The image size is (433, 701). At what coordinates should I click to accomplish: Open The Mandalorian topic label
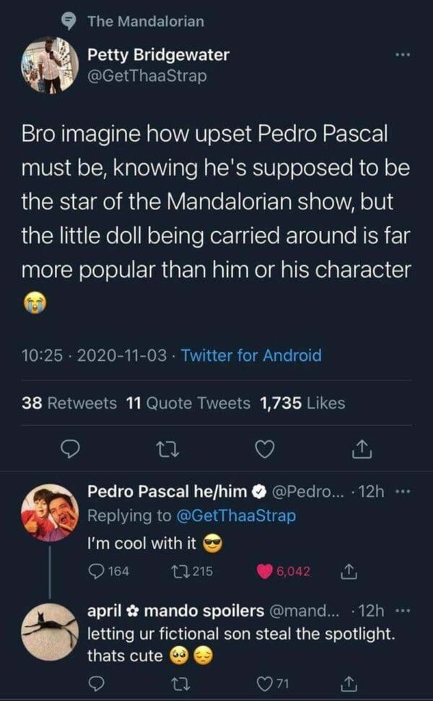coord(145,22)
